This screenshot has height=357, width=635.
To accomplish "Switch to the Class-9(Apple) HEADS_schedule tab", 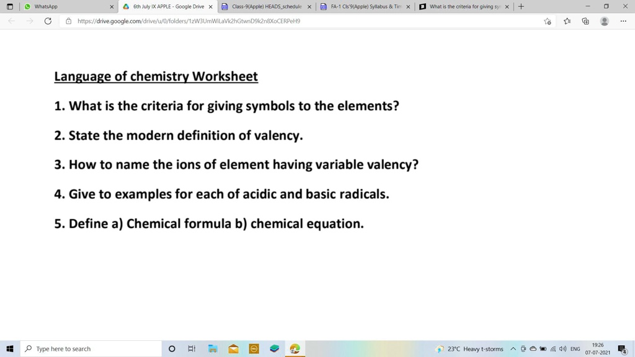I will (x=267, y=7).
